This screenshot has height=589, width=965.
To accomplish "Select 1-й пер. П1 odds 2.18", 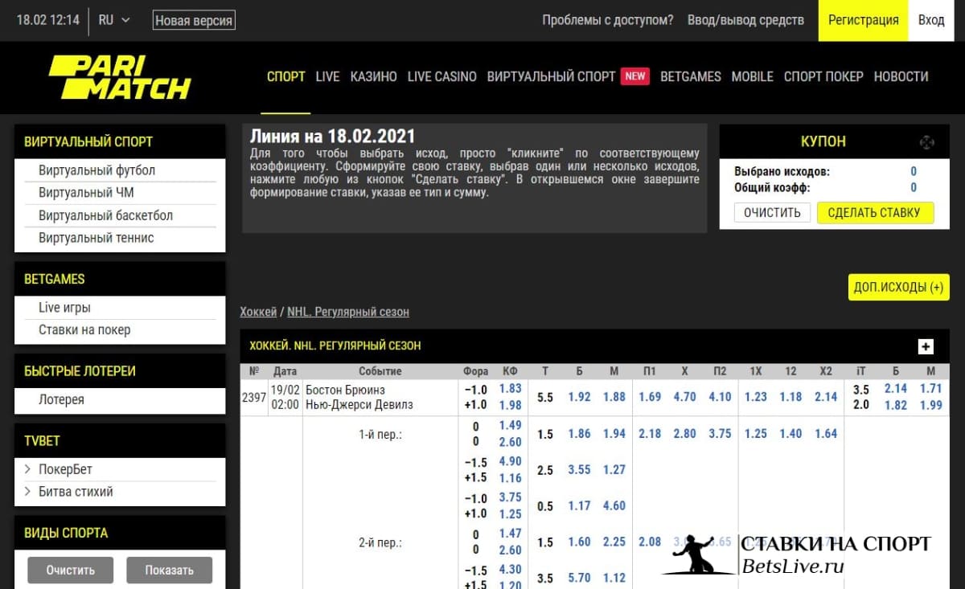I will coord(650,434).
